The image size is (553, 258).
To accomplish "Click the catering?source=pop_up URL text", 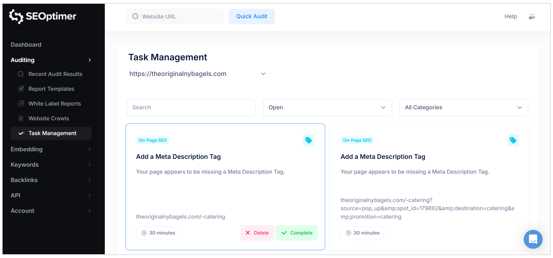I will (427, 208).
